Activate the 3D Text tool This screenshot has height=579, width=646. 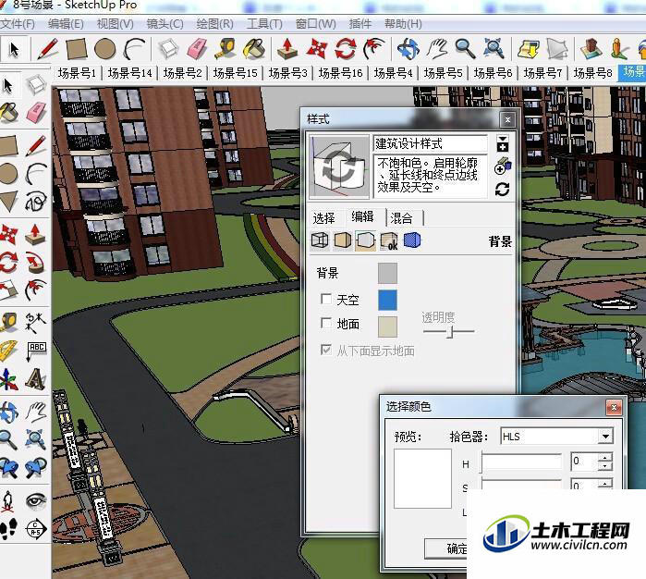tap(36, 378)
